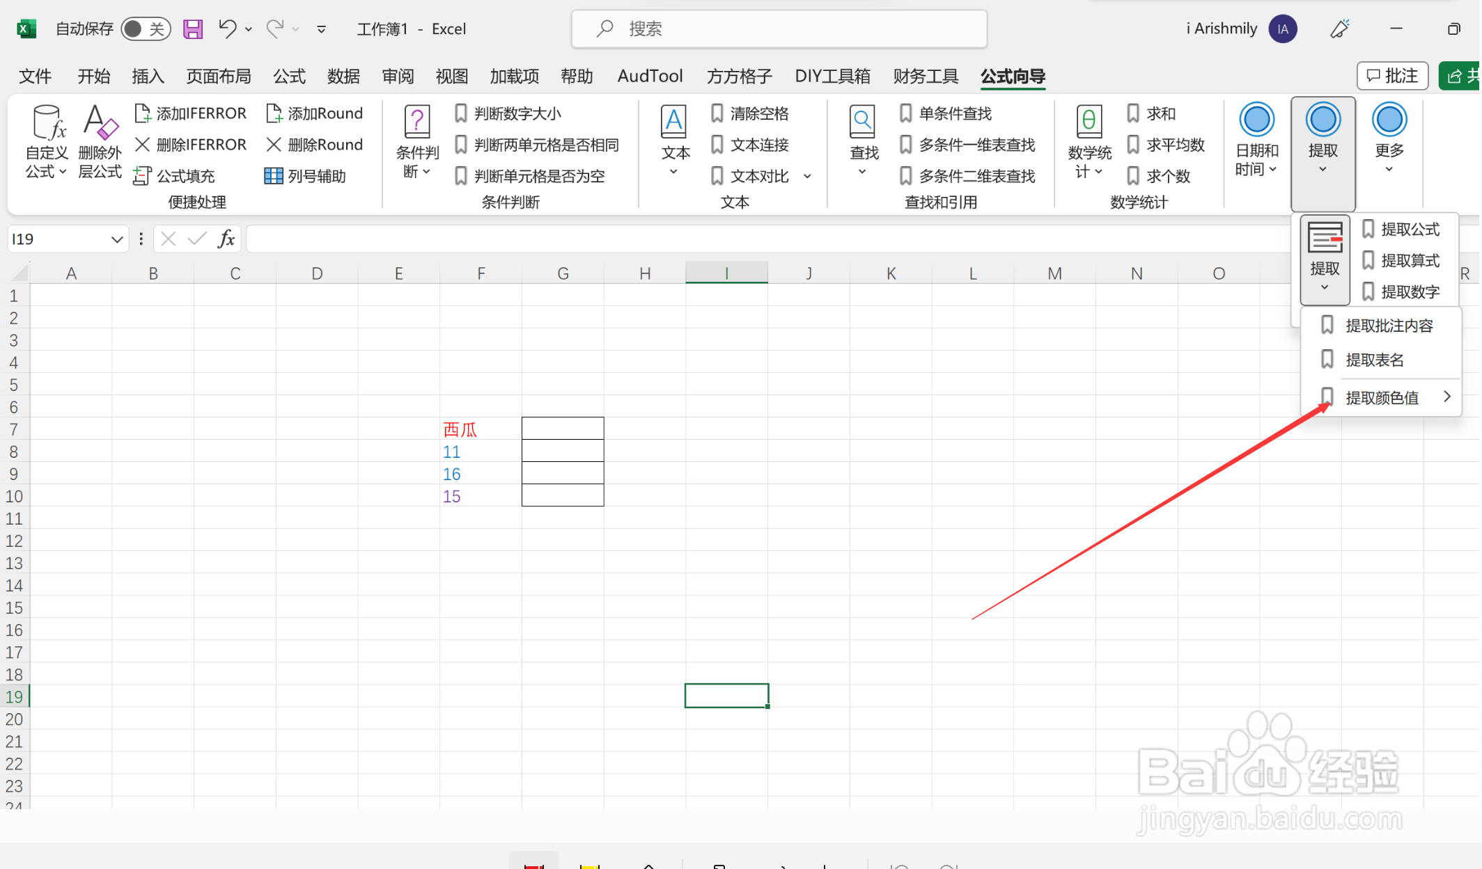Click 求平均数 command

pyautogui.click(x=1166, y=145)
